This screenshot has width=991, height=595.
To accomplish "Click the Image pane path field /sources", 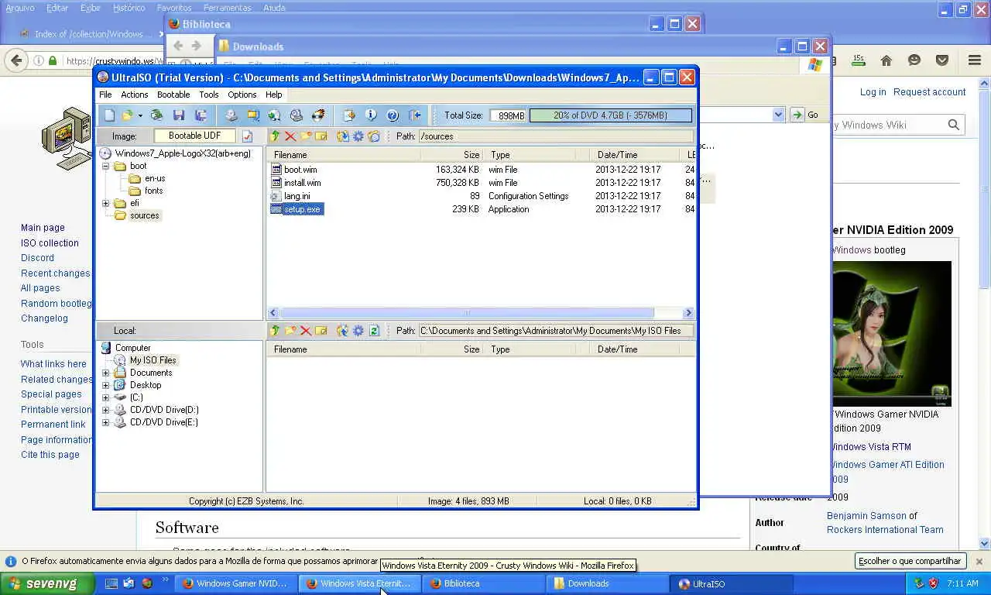I will coord(555,136).
